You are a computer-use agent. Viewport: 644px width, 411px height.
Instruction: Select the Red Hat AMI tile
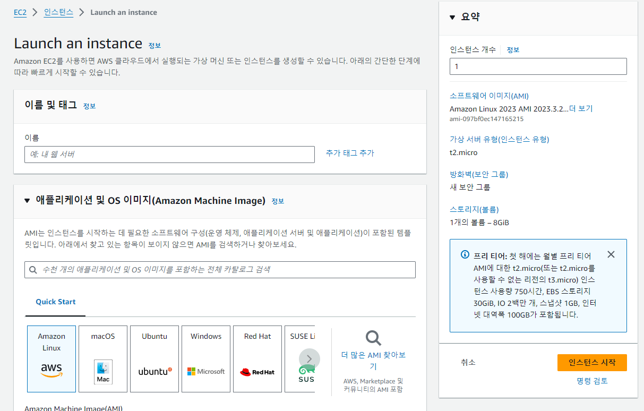click(257, 359)
